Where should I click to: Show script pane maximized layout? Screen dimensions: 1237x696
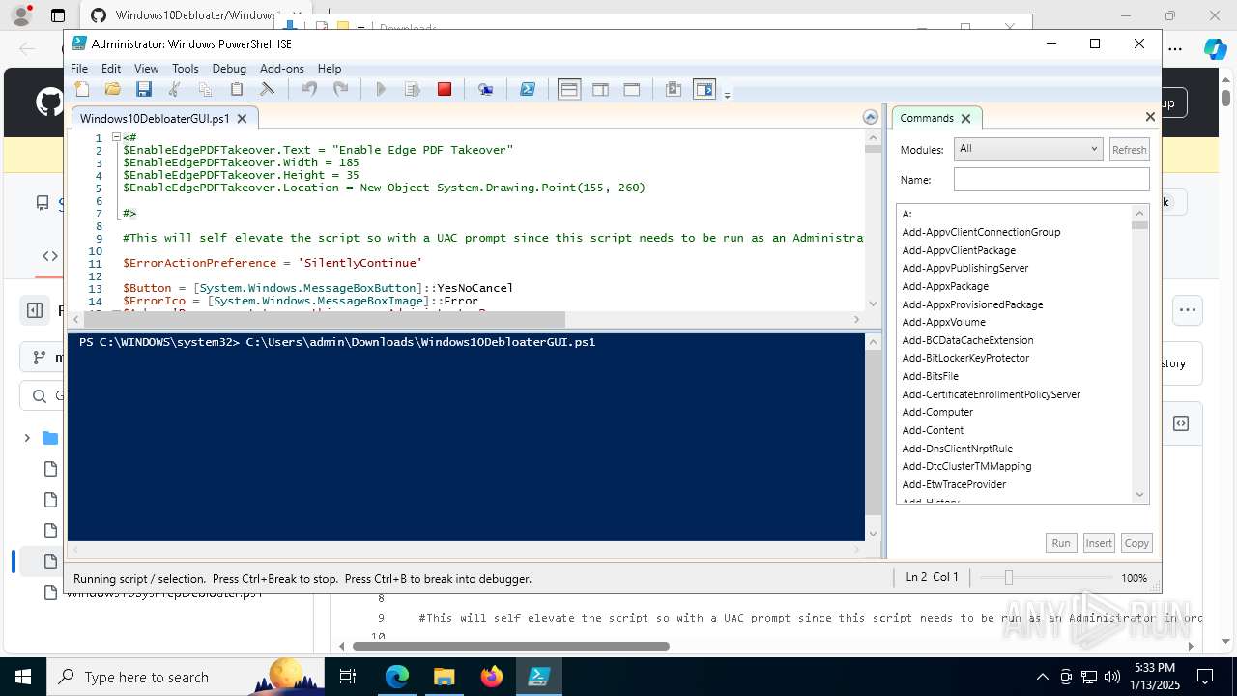632,89
